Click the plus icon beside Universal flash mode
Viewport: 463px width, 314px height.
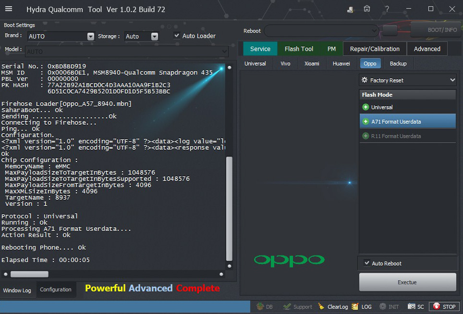[x=366, y=107]
